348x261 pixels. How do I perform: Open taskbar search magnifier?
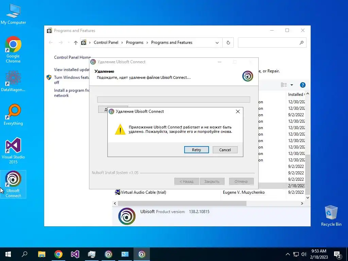click(x=24, y=254)
